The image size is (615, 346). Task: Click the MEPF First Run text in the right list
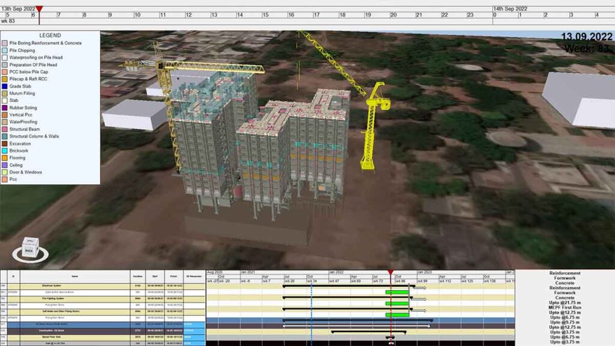pyautogui.click(x=565, y=308)
